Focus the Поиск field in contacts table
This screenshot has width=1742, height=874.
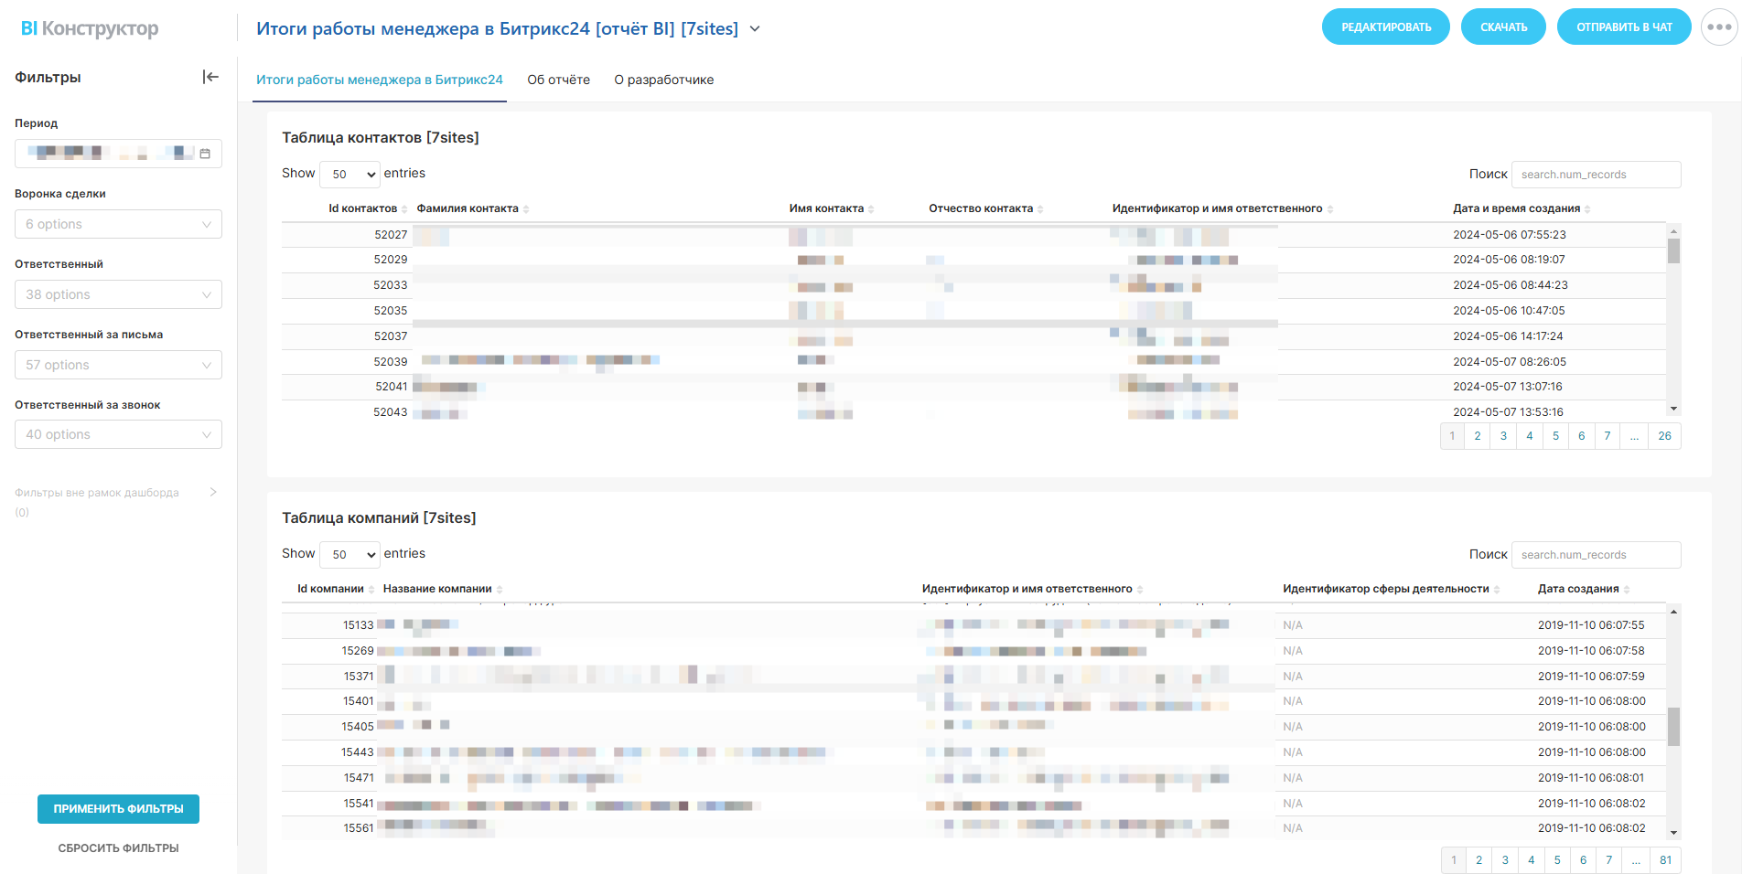pyautogui.click(x=1597, y=175)
